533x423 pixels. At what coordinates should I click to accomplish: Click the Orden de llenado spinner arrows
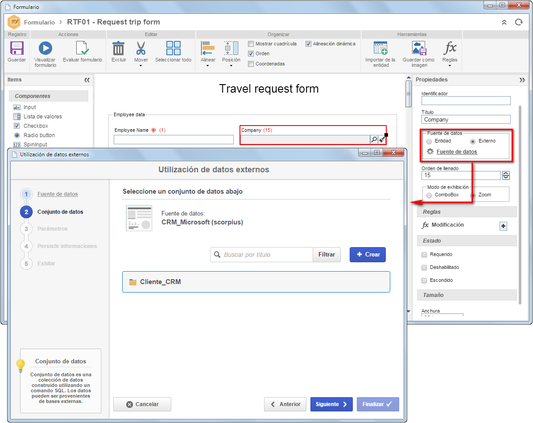click(506, 175)
